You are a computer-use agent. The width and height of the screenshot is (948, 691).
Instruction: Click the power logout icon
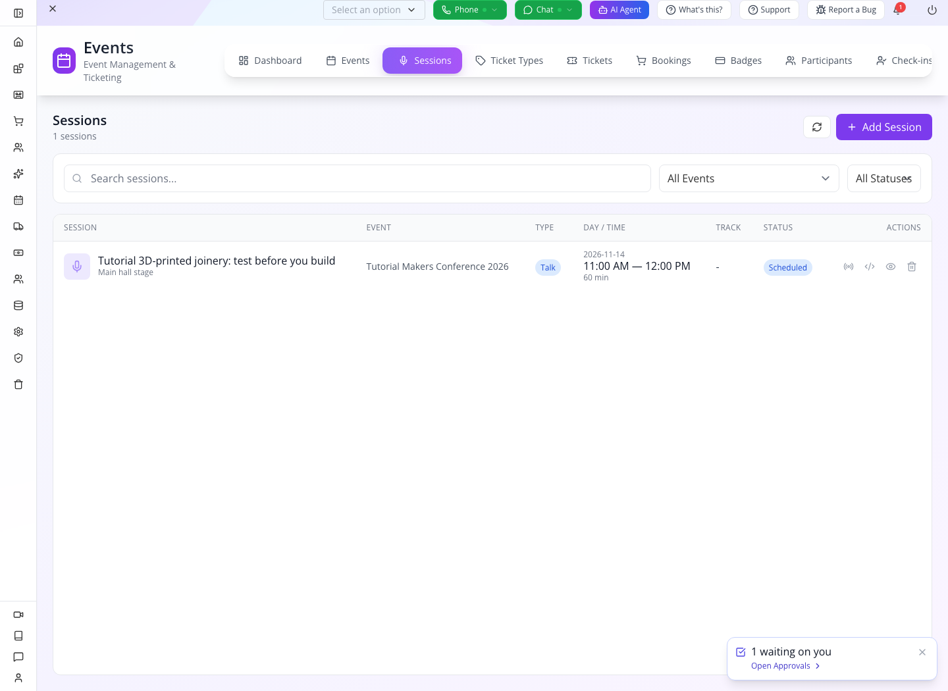pyautogui.click(x=932, y=10)
